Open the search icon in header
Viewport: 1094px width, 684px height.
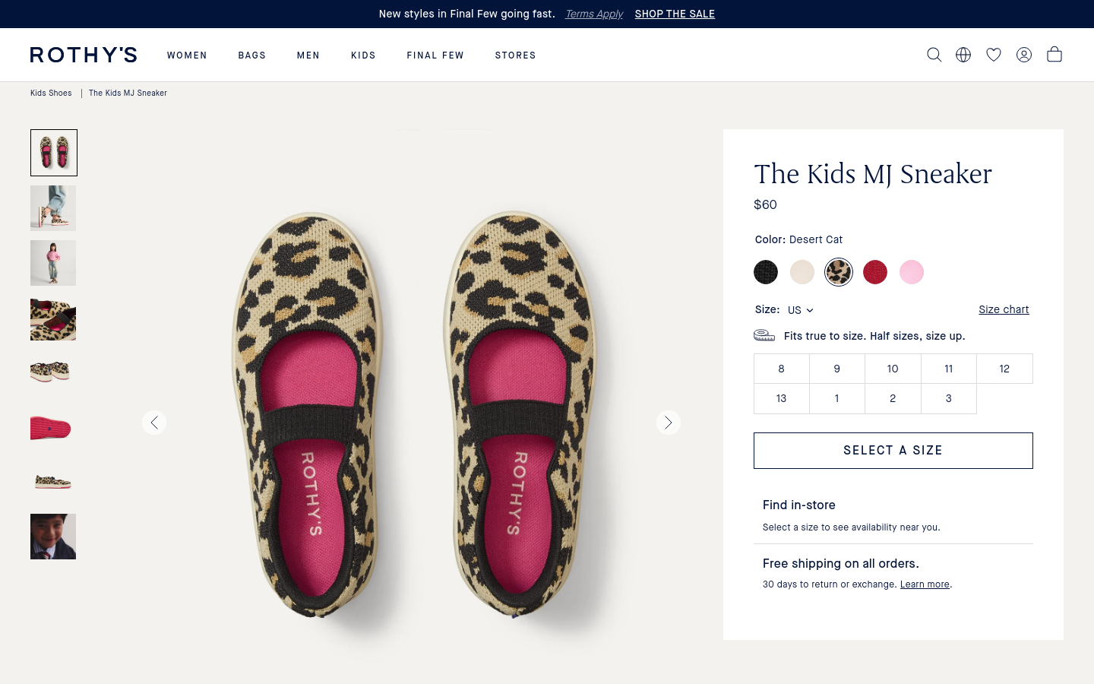pyautogui.click(x=934, y=55)
